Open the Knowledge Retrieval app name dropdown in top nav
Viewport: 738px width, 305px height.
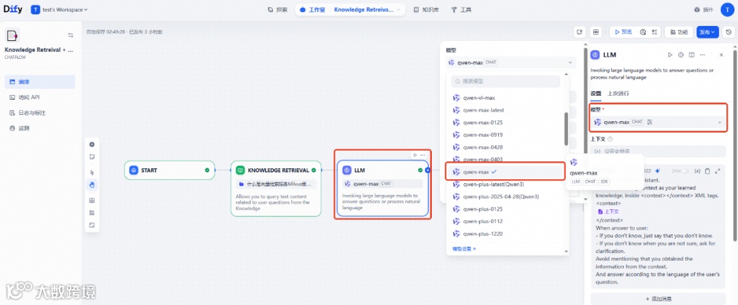pyautogui.click(x=368, y=10)
